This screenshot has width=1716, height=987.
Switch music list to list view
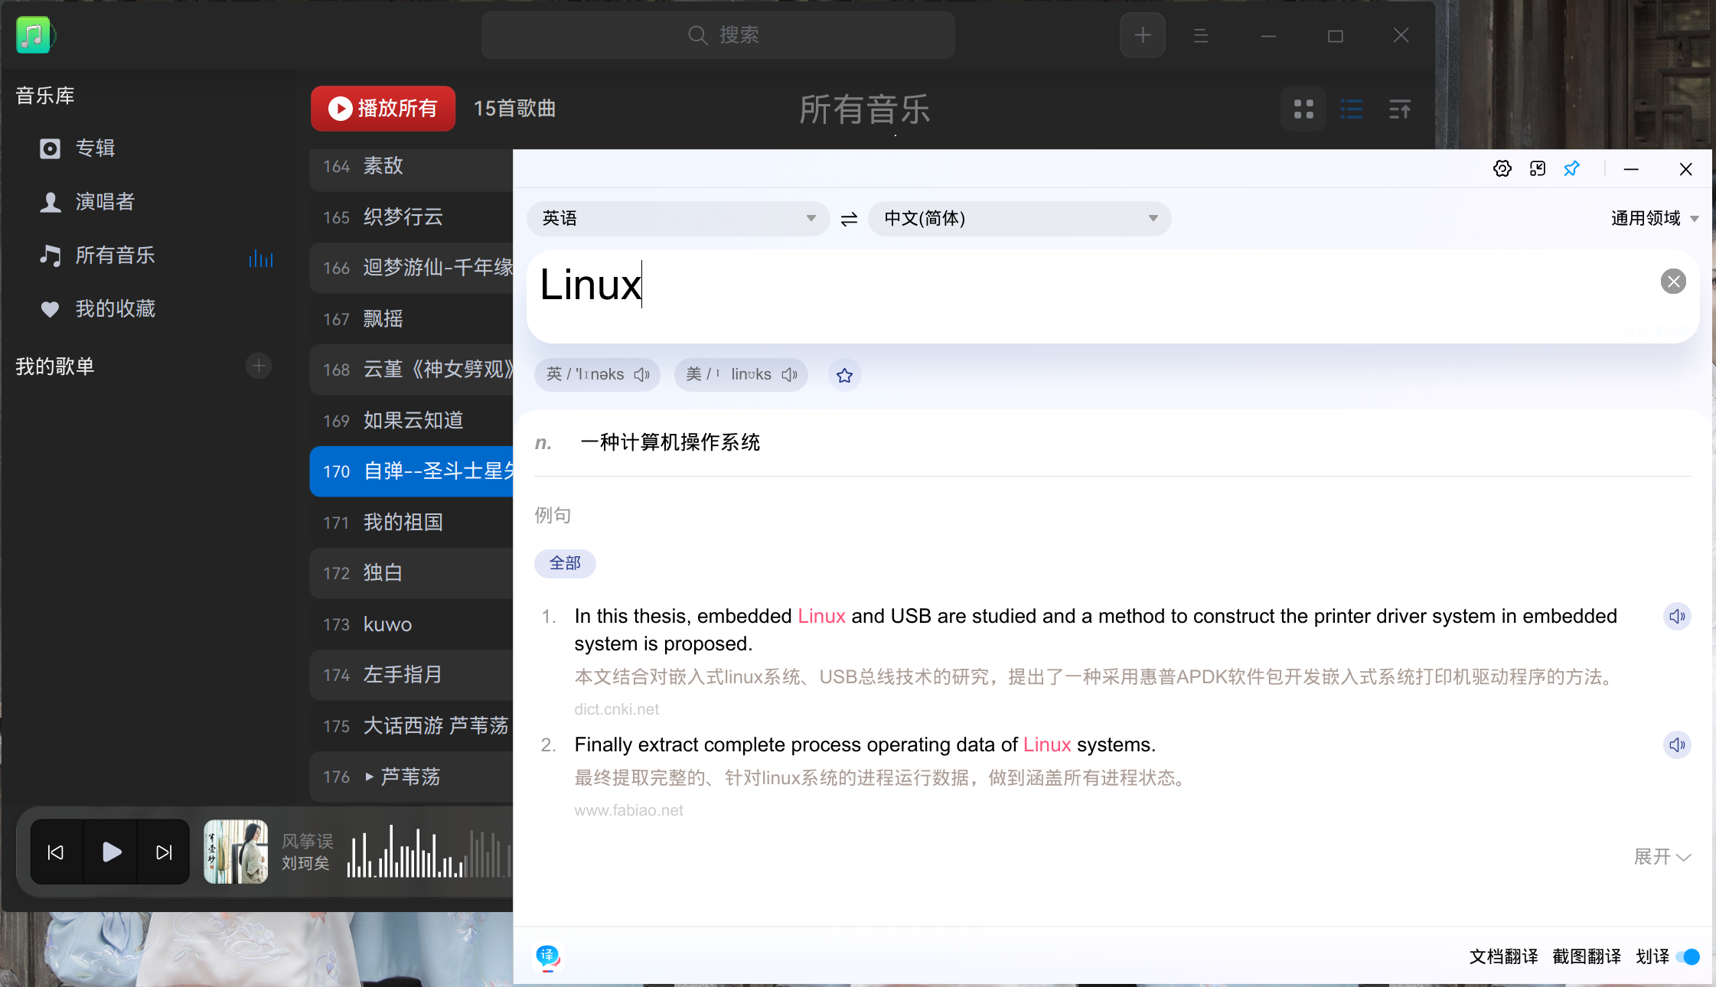click(x=1352, y=109)
